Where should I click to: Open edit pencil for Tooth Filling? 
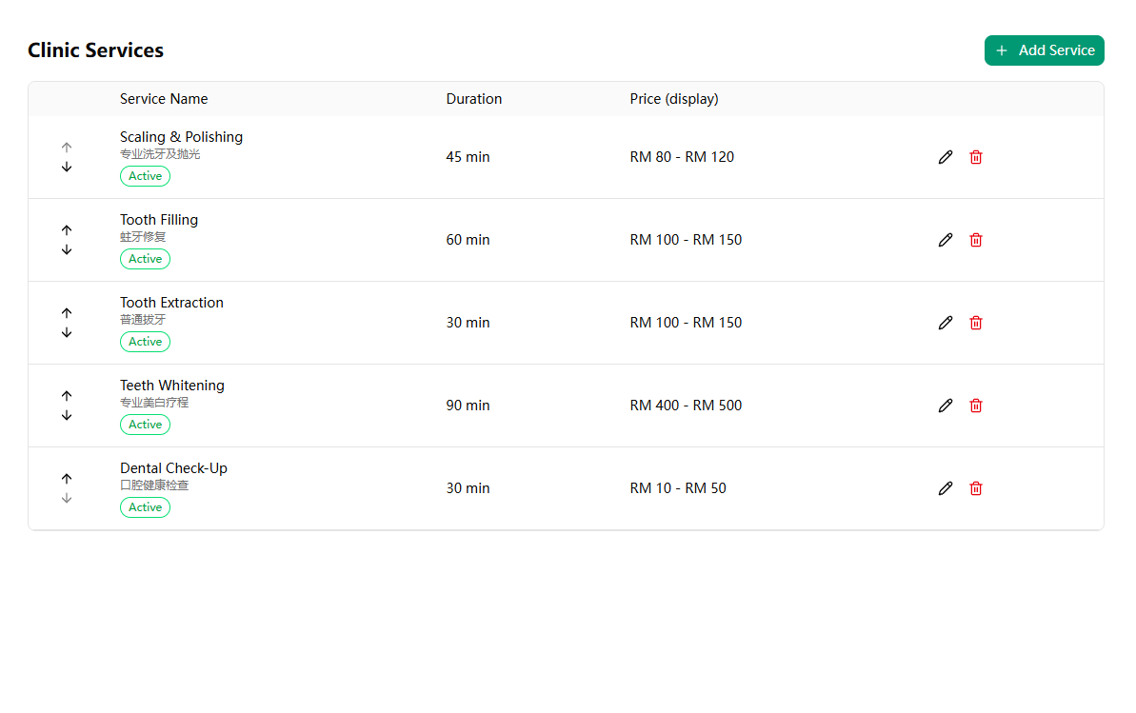[945, 240]
